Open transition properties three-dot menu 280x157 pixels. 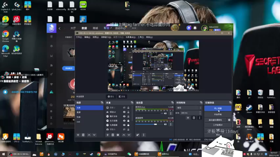click(x=199, y=118)
